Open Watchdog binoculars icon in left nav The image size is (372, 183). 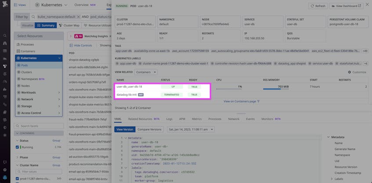click(x=5, y=43)
